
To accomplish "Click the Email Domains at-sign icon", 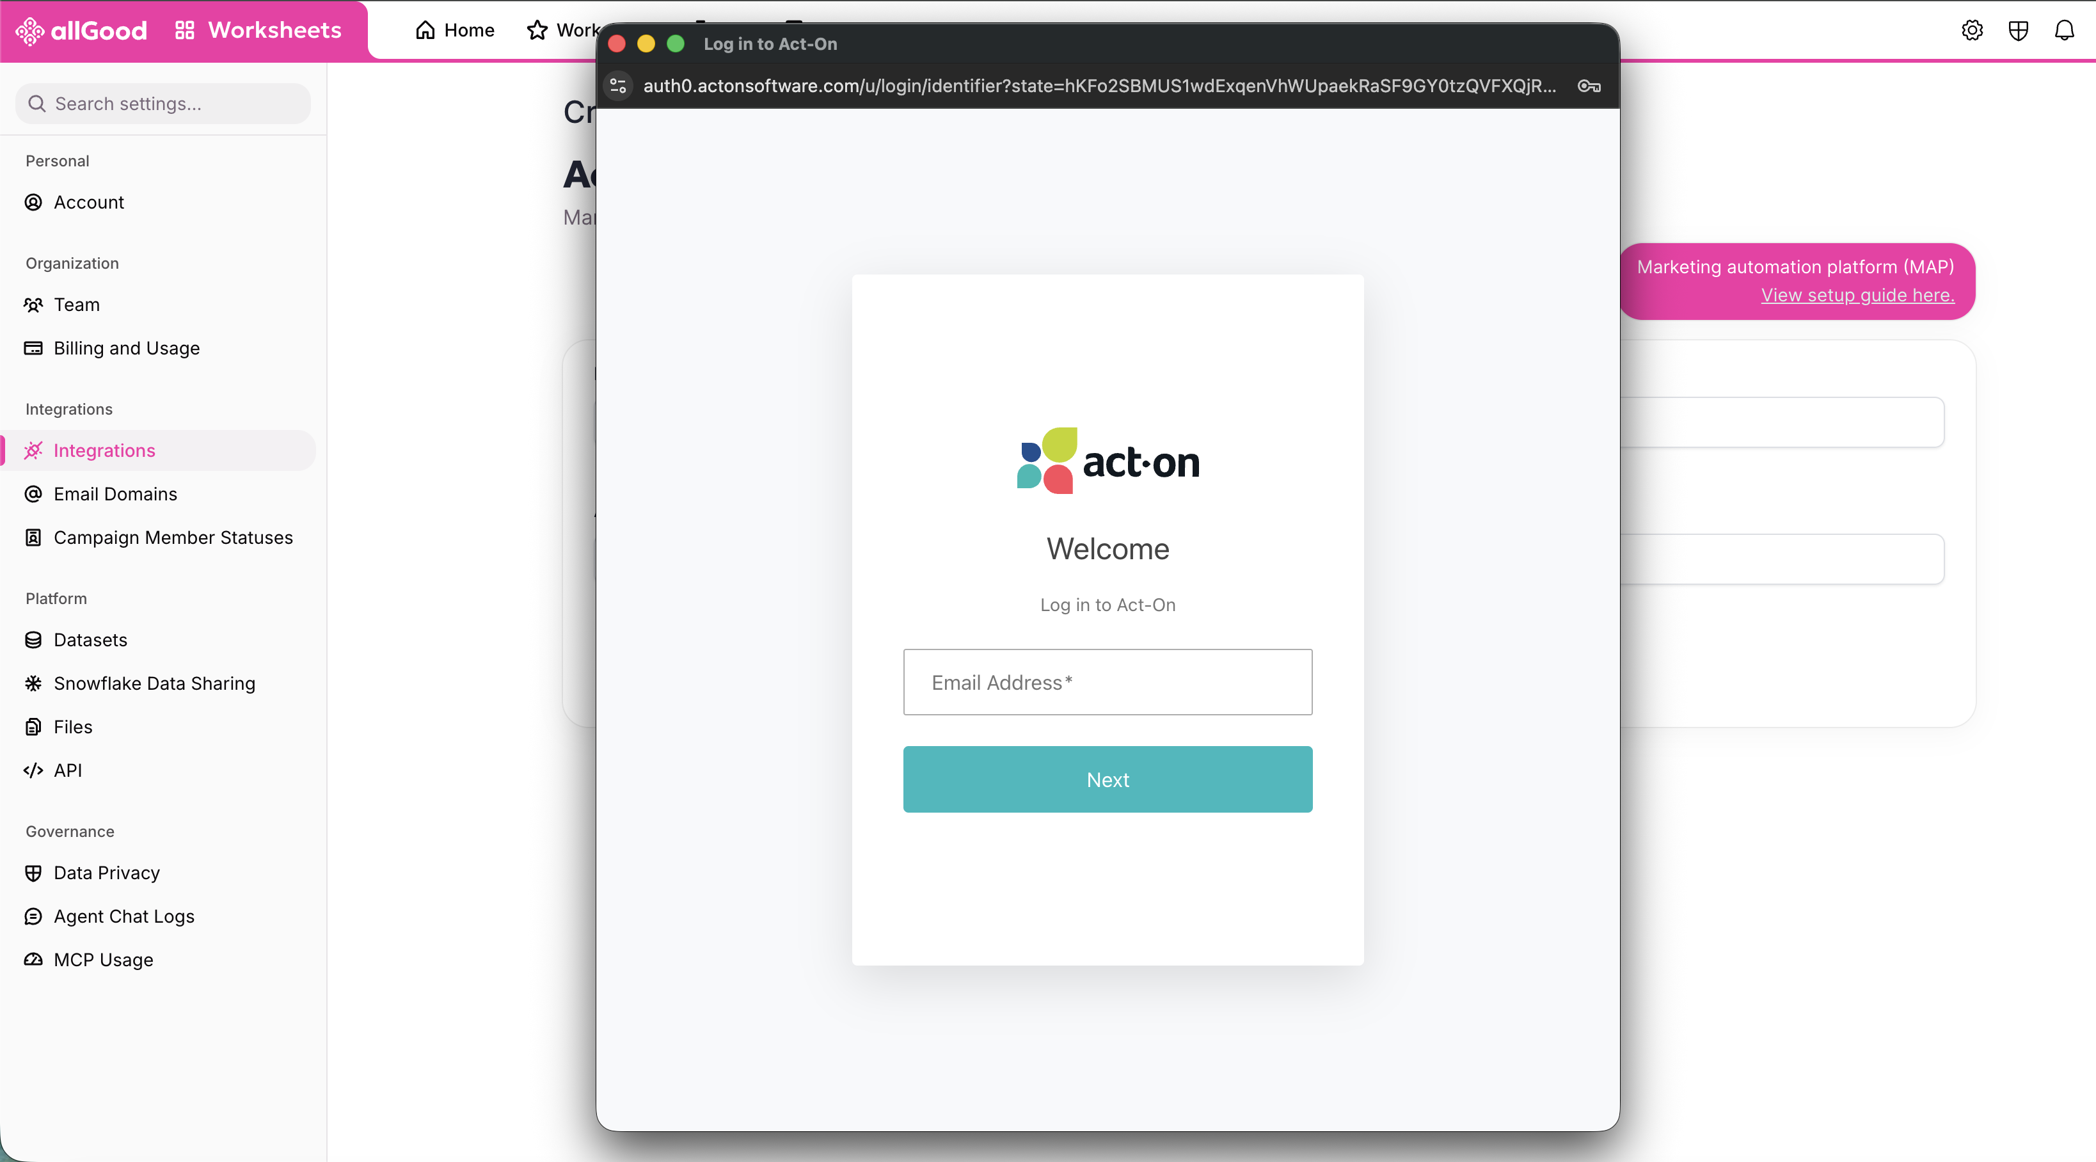I will 33,494.
